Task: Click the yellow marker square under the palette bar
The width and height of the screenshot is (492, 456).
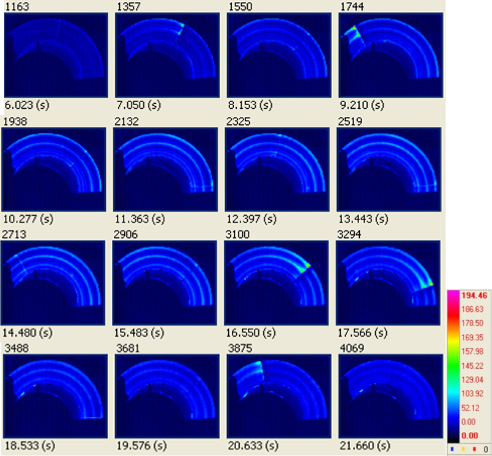Action: point(462,449)
